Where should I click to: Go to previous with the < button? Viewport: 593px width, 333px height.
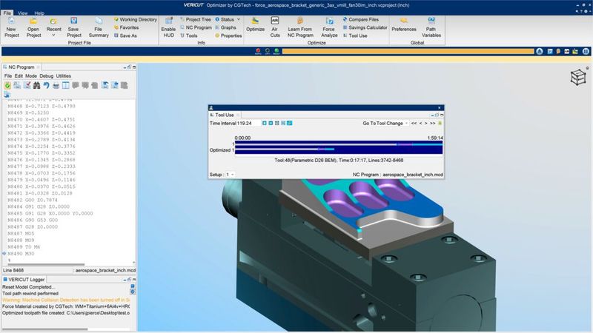[420, 123]
